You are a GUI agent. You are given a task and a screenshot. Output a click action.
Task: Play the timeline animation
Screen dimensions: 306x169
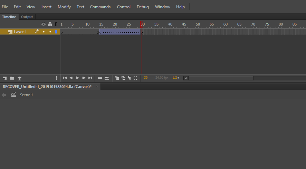[77, 78]
